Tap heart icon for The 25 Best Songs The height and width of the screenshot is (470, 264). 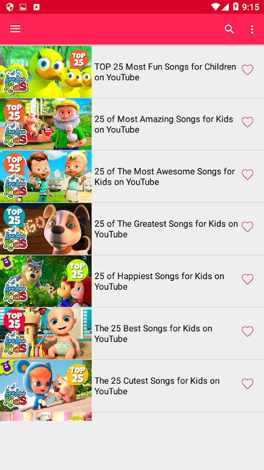click(x=248, y=331)
